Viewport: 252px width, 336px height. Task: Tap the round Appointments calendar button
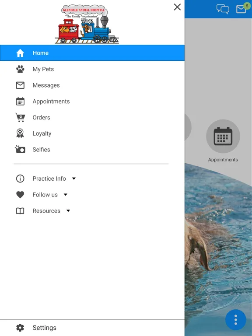[x=223, y=136]
